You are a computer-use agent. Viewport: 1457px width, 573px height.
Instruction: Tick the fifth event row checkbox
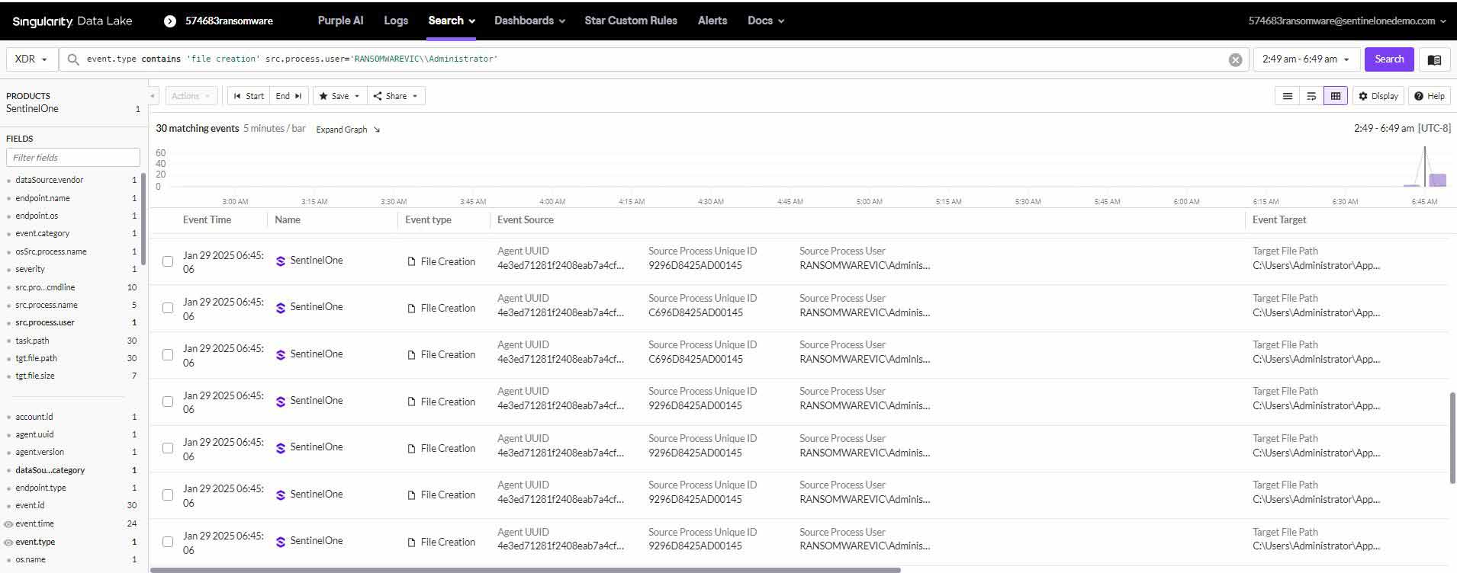[168, 448]
